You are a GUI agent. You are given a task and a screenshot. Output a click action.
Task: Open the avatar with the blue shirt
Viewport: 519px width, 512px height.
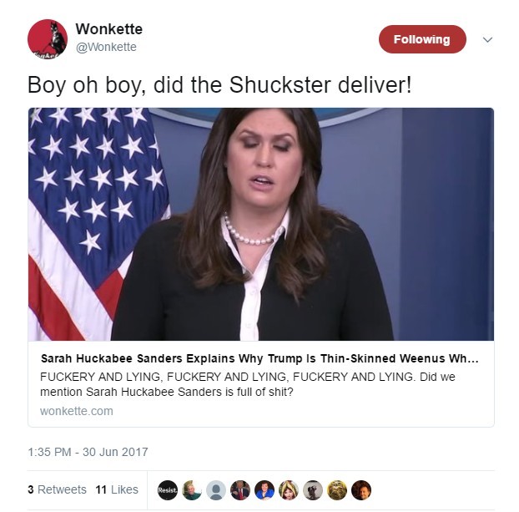coord(265,489)
